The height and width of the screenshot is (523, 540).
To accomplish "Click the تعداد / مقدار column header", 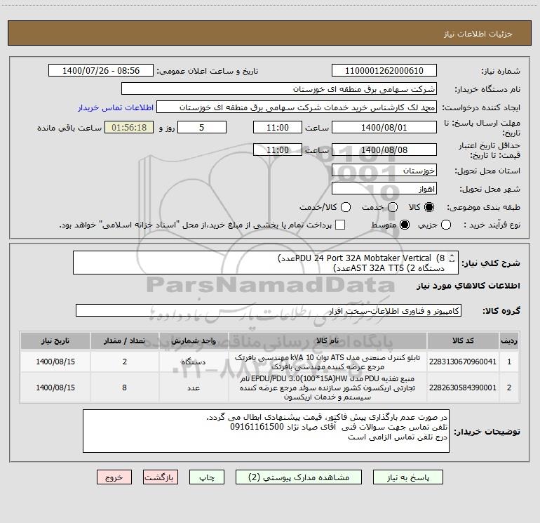I will tap(124, 340).
